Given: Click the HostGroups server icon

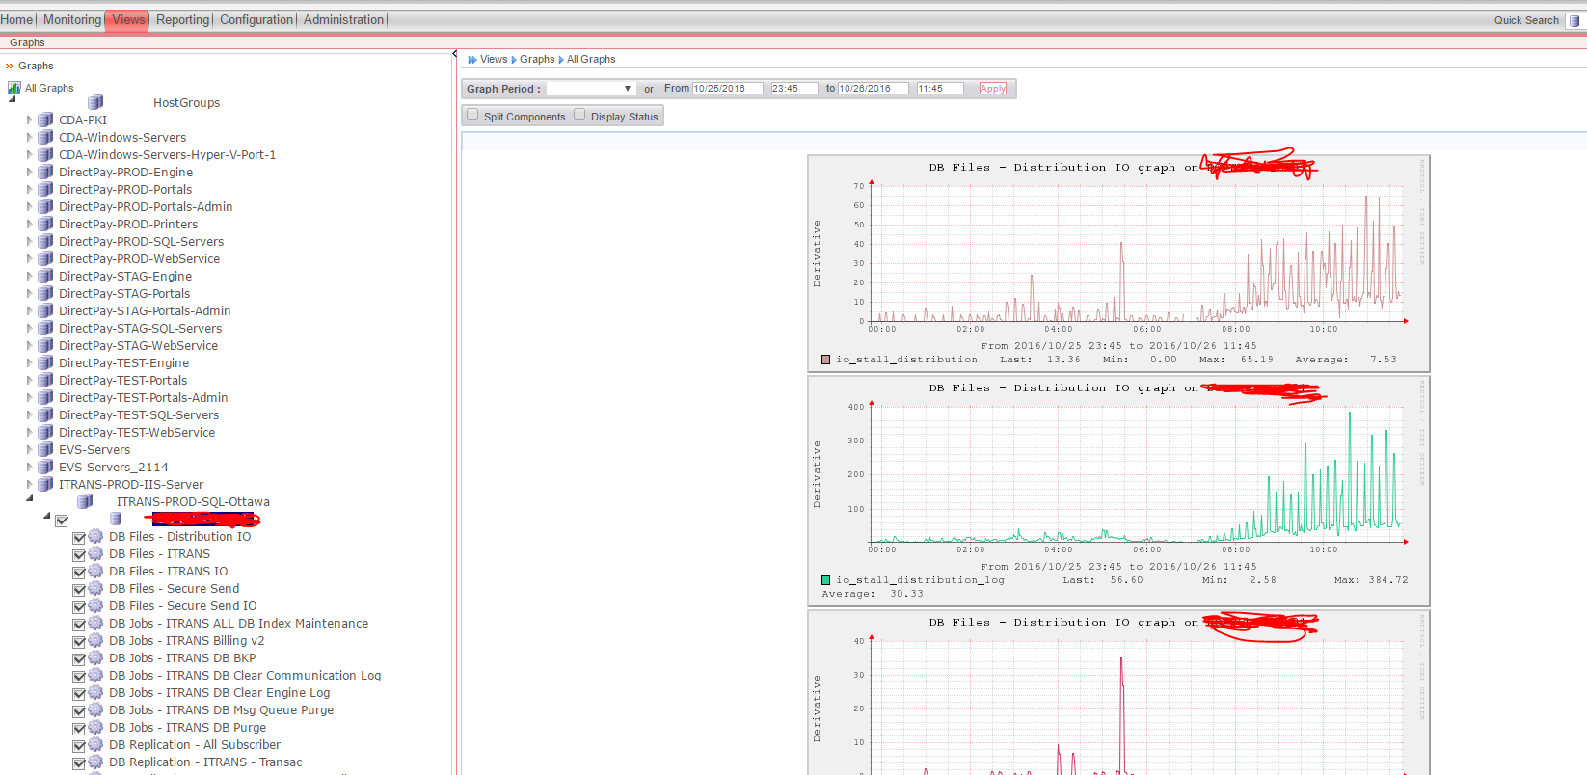Looking at the screenshot, I should (95, 102).
